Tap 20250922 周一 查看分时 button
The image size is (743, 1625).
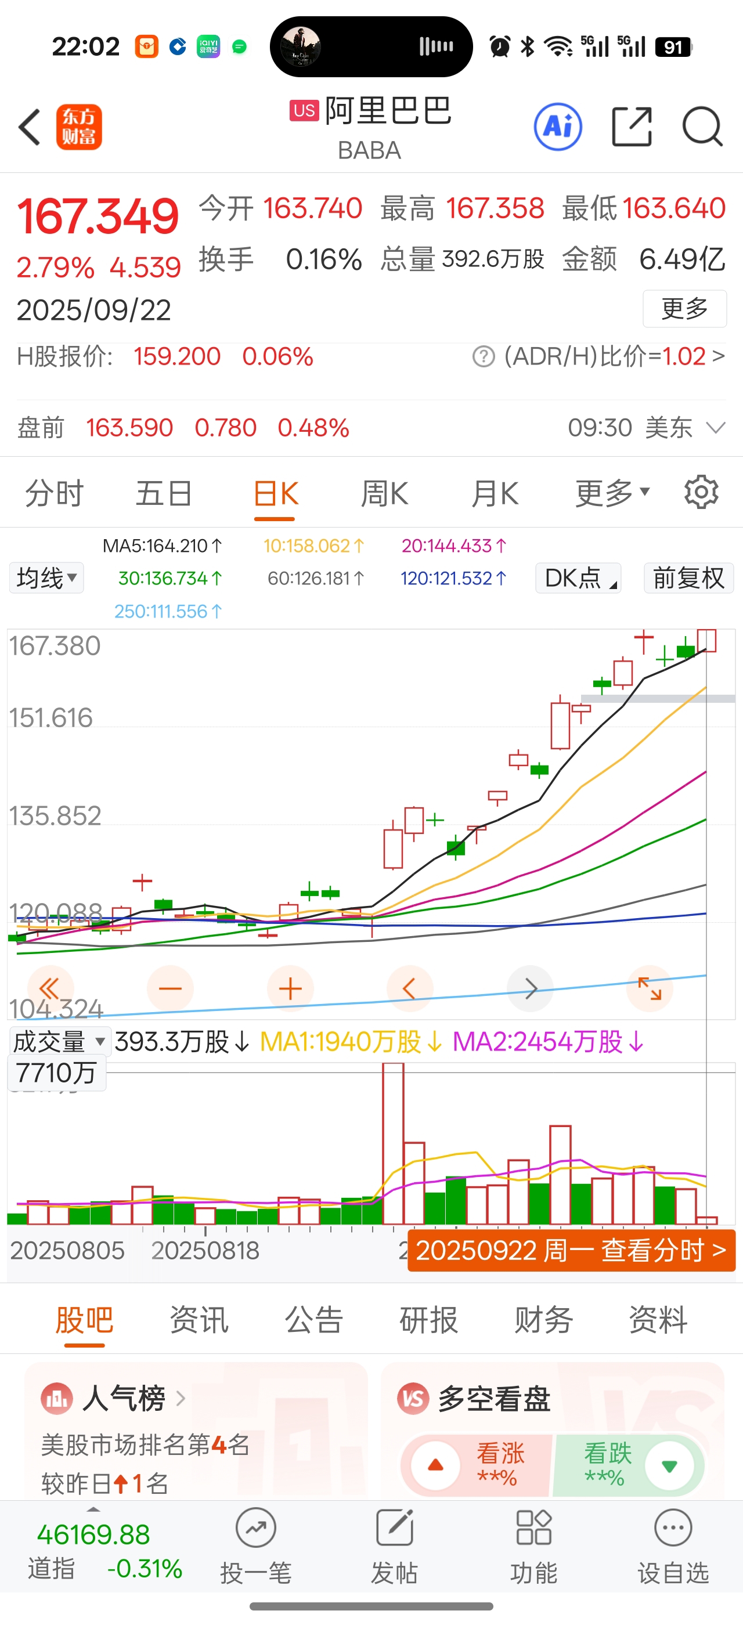pos(571,1250)
